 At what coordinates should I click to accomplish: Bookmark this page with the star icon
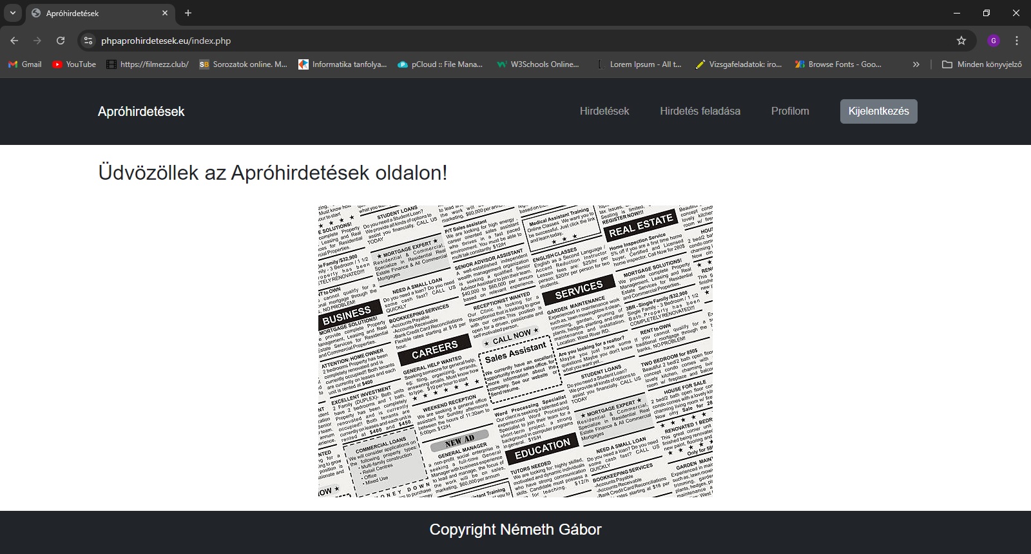(961, 41)
